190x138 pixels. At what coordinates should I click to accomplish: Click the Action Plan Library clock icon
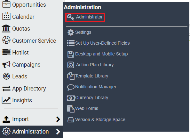[71, 65]
